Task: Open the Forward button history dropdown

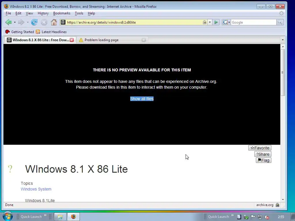Action: point(27,22)
